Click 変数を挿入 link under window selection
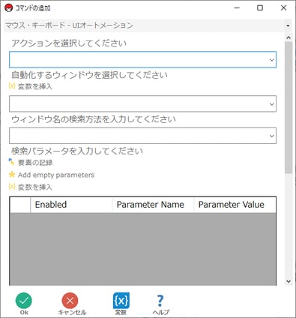Viewport: 296px width, 318px height. coord(31,86)
